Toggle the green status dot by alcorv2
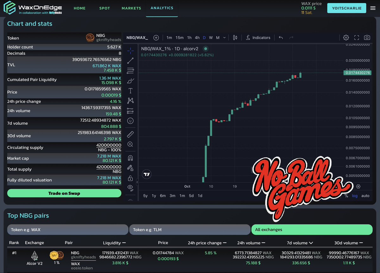380x273 pixels. (x=206, y=49)
